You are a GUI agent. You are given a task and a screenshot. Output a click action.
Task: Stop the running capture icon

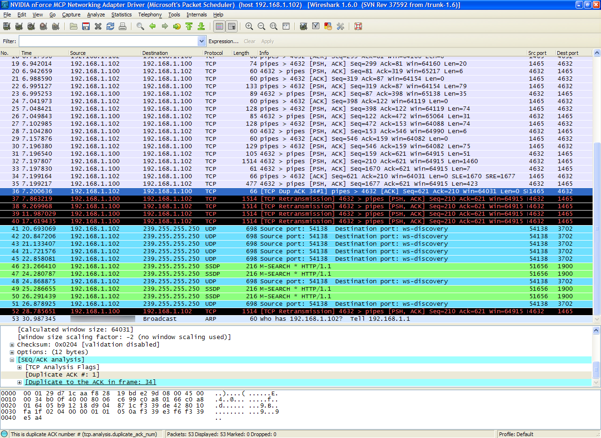[43, 26]
